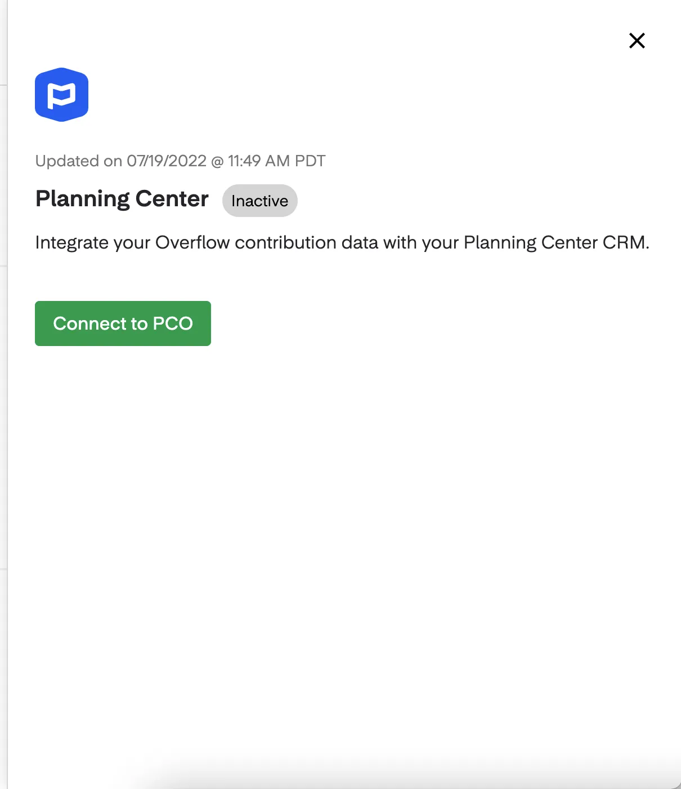The image size is (681, 789).
Task: Click the hexagonal app icon above the timestamp
Action: (62, 94)
